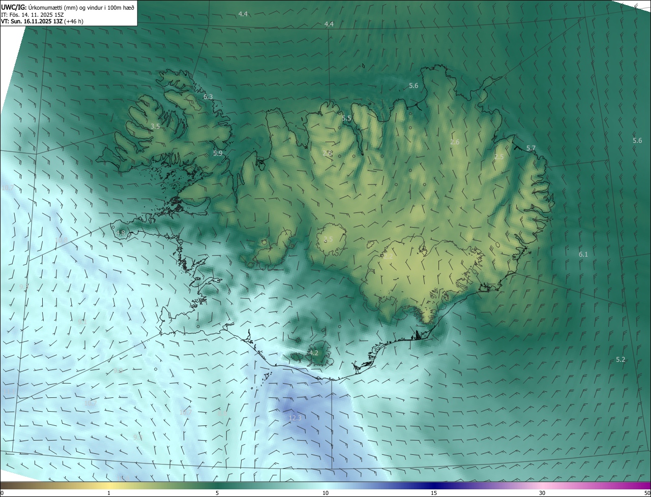Click the 5.7 value label on the map
This screenshot has width=651, height=497.
click(x=530, y=148)
